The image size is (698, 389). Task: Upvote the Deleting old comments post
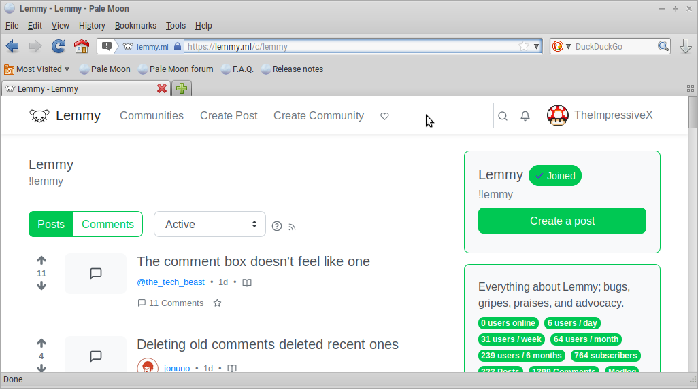click(41, 344)
